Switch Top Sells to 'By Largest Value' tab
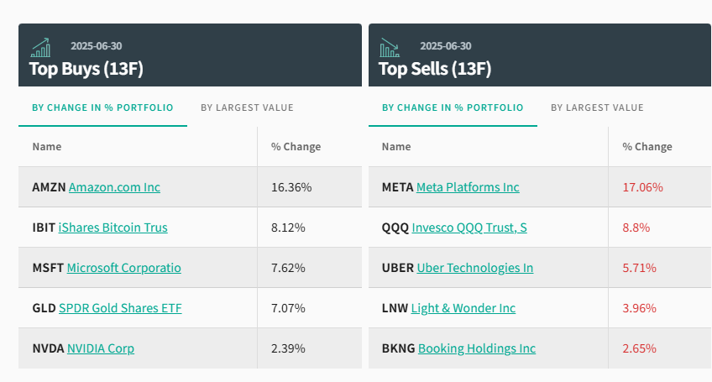 597,107
